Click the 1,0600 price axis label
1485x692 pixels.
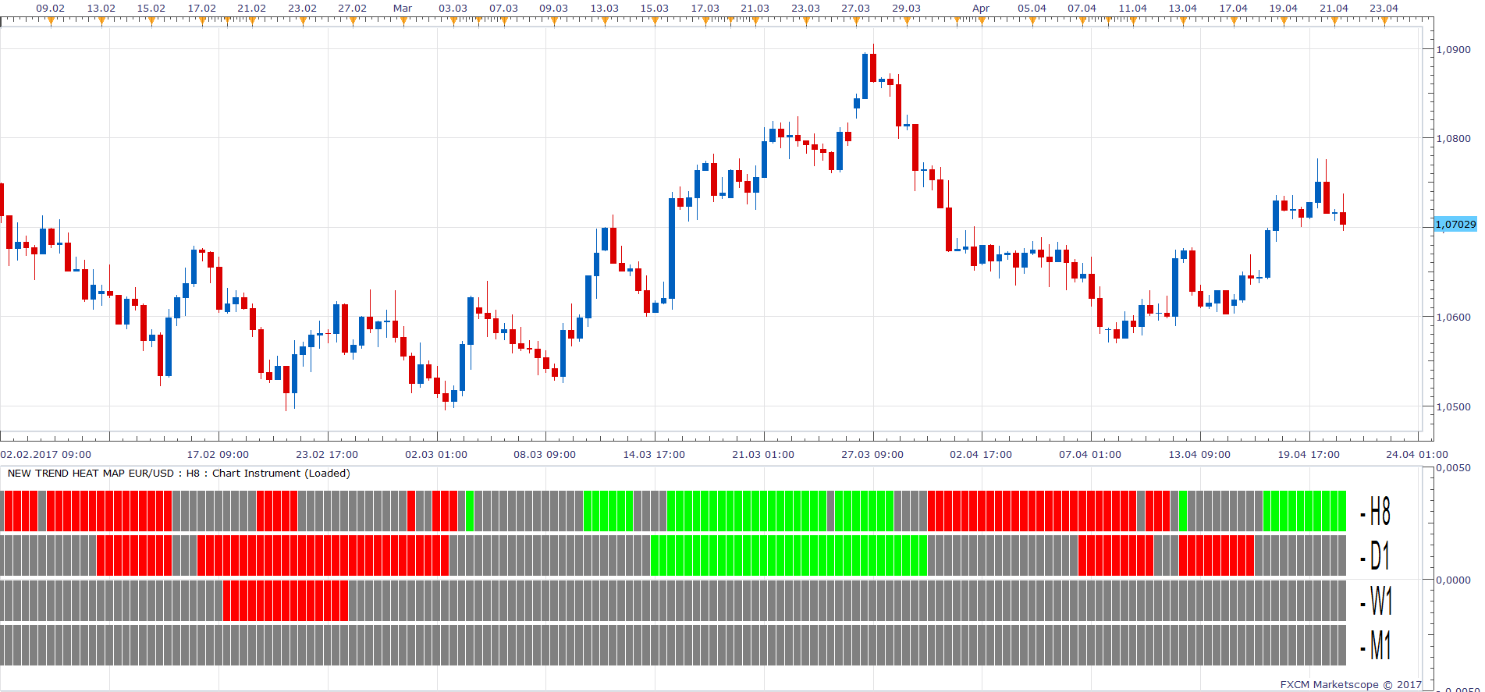coord(1453,318)
